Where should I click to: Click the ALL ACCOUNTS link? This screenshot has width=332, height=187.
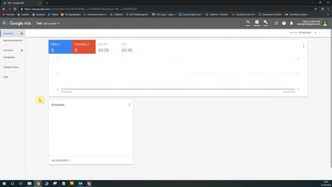click(x=61, y=161)
